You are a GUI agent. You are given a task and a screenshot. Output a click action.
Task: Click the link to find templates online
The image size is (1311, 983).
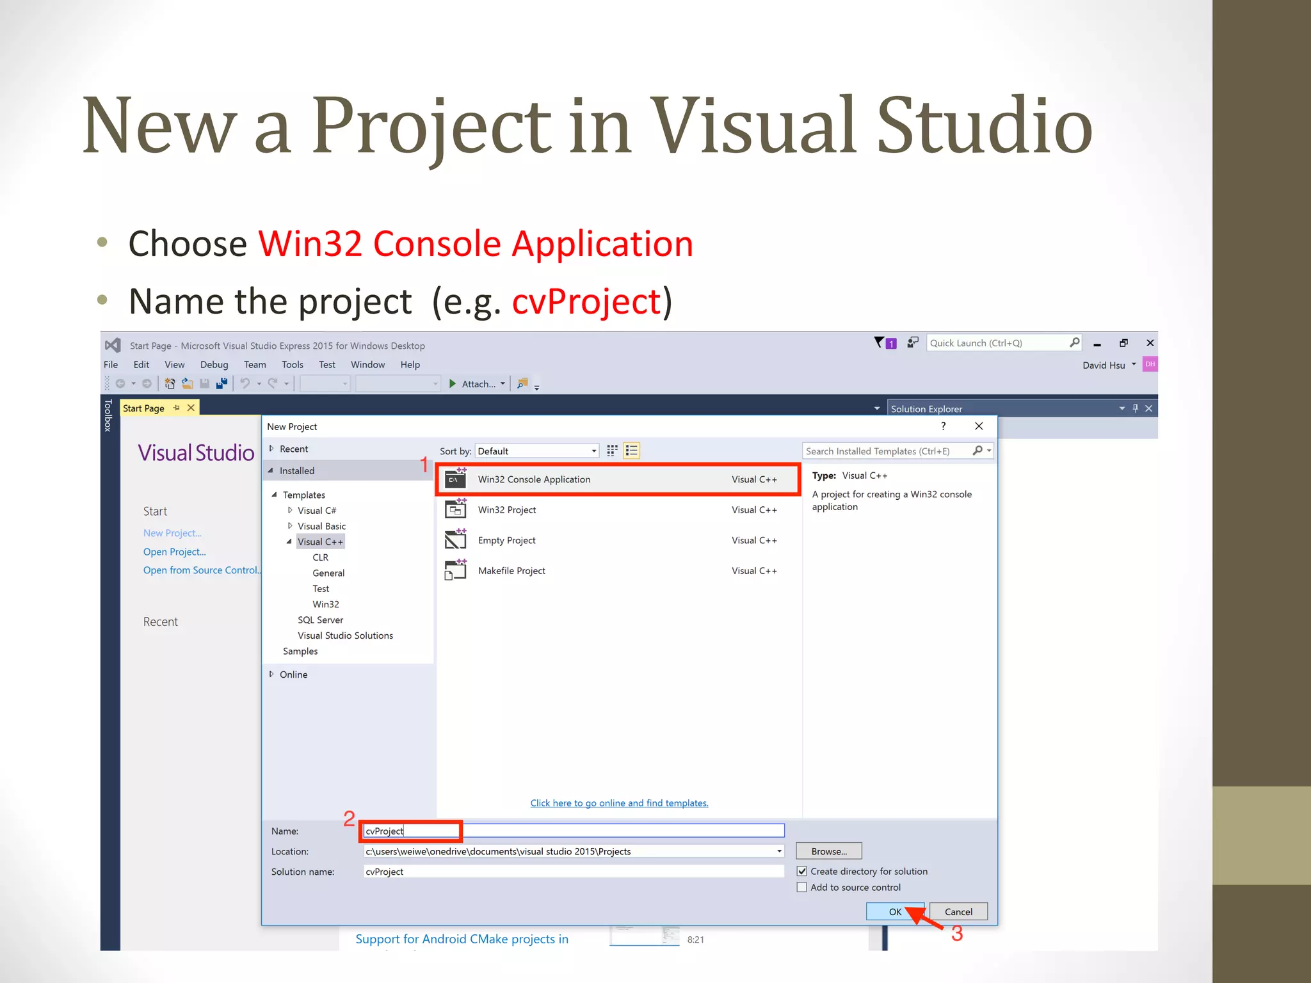[618, 803]
